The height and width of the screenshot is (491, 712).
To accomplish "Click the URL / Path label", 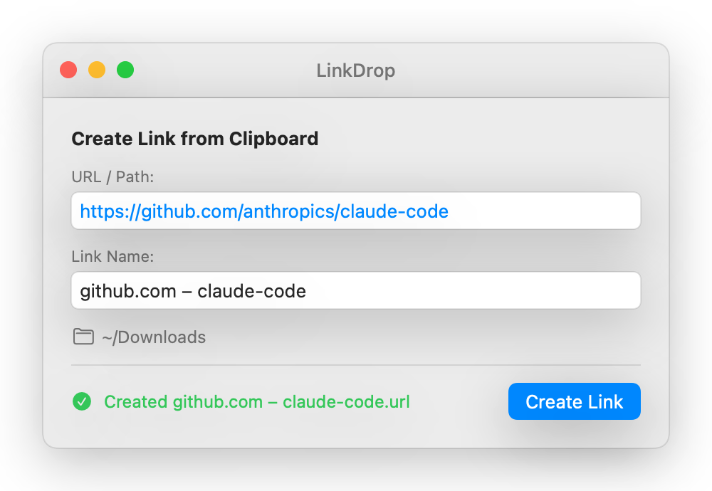I will pyautogui.click(x=112, y=177).
